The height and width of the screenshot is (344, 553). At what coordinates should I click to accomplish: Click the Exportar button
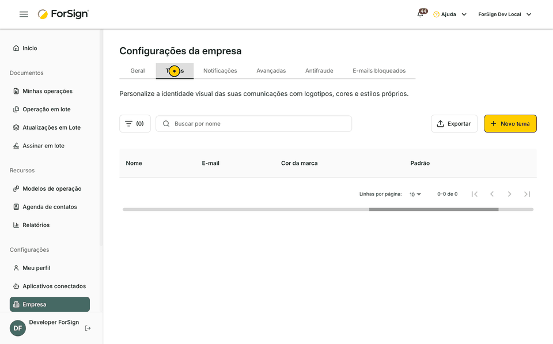[454, 124]
